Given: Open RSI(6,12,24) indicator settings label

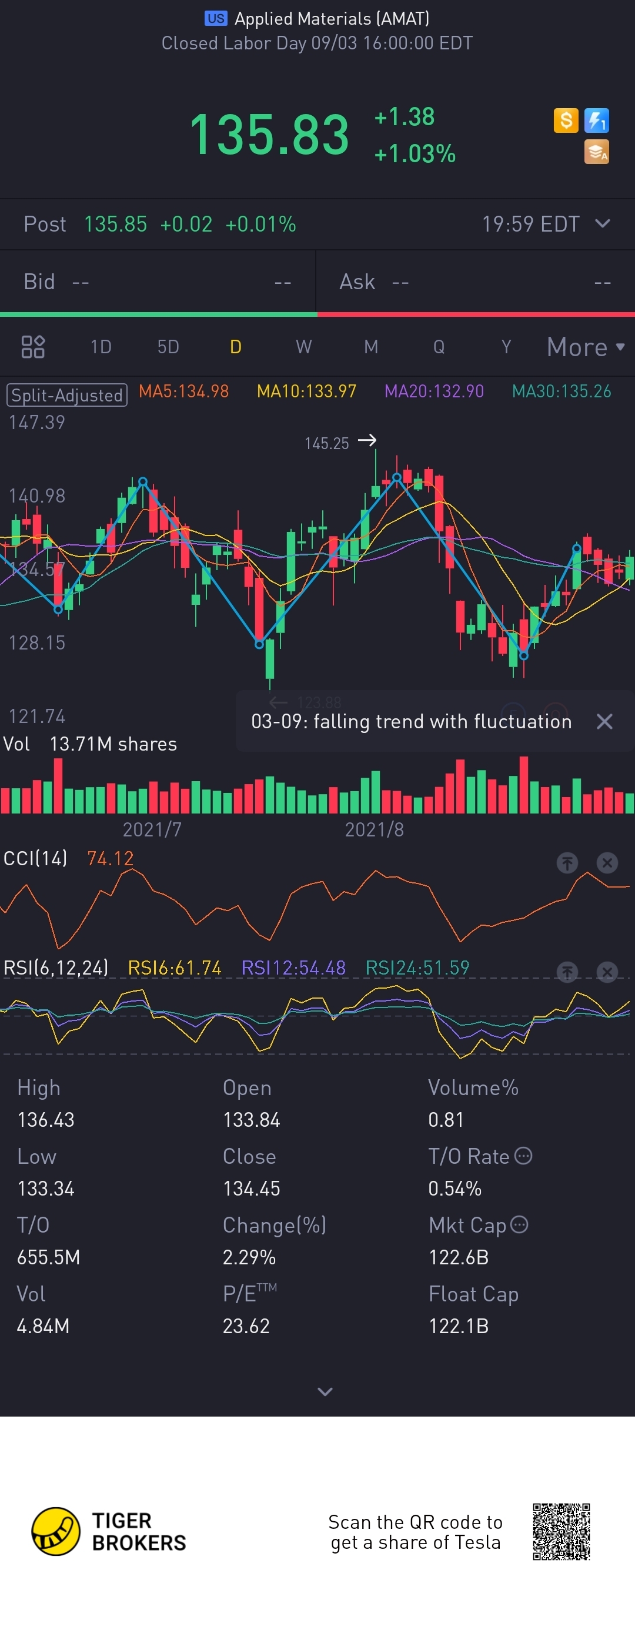Looking at the screenshot, I should [56, 968].
